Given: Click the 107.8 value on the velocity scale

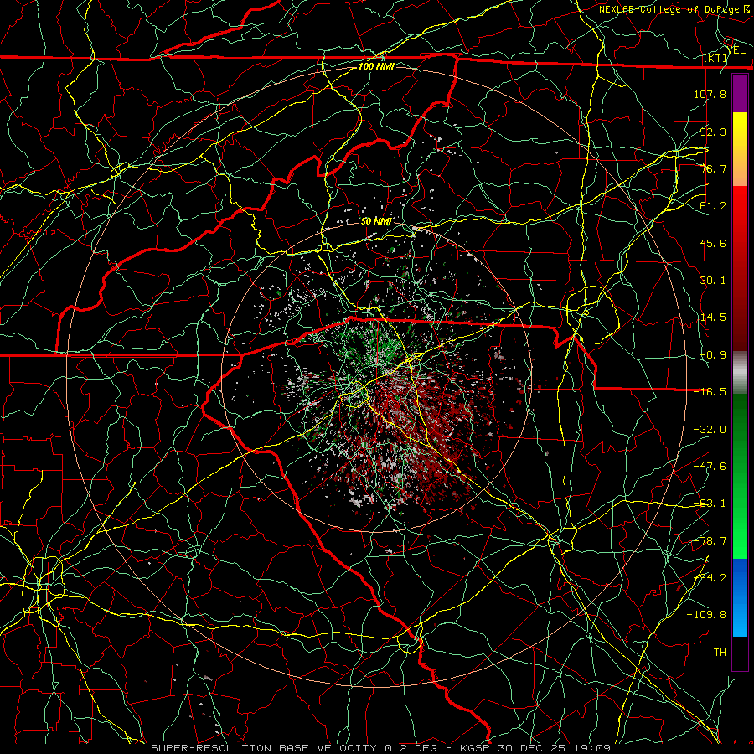Looking at the screenshot, I should pyautogui.click(x=710, y=94).
